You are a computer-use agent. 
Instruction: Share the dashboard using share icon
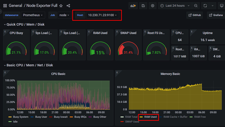(x=68, y=6)
